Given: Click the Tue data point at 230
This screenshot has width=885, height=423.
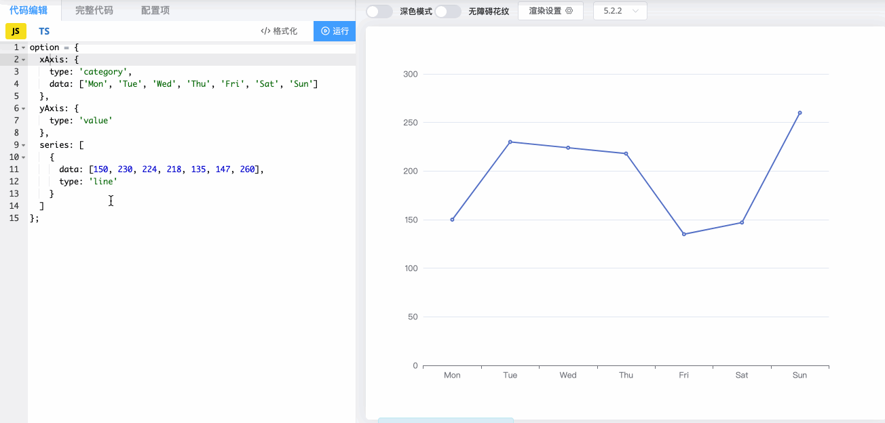Looking at the screenshot, I should click(510, 142).
